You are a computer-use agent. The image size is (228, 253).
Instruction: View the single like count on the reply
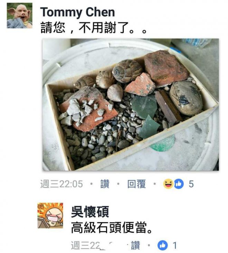coord(175,245)
